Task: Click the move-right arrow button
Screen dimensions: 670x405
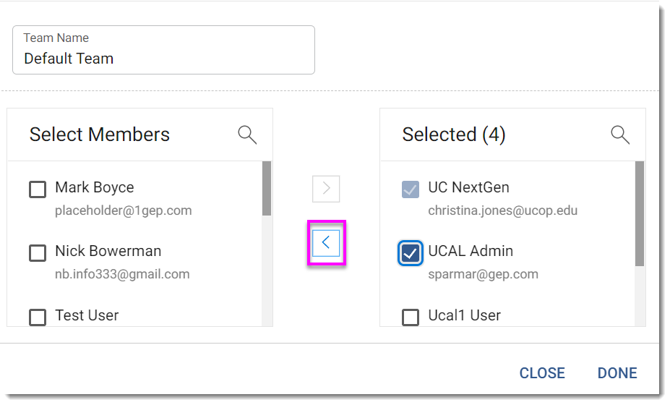Action: click(326, 189)
